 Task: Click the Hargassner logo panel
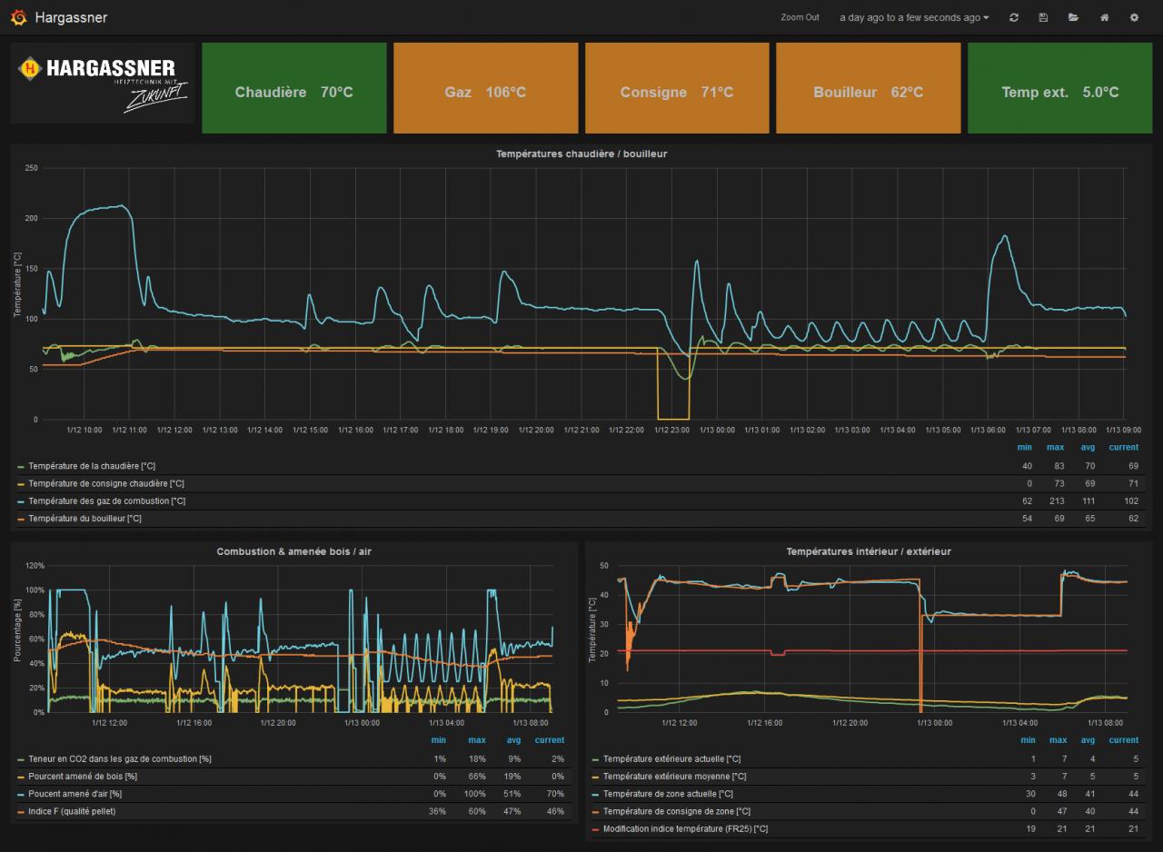(x=103, y=83)
